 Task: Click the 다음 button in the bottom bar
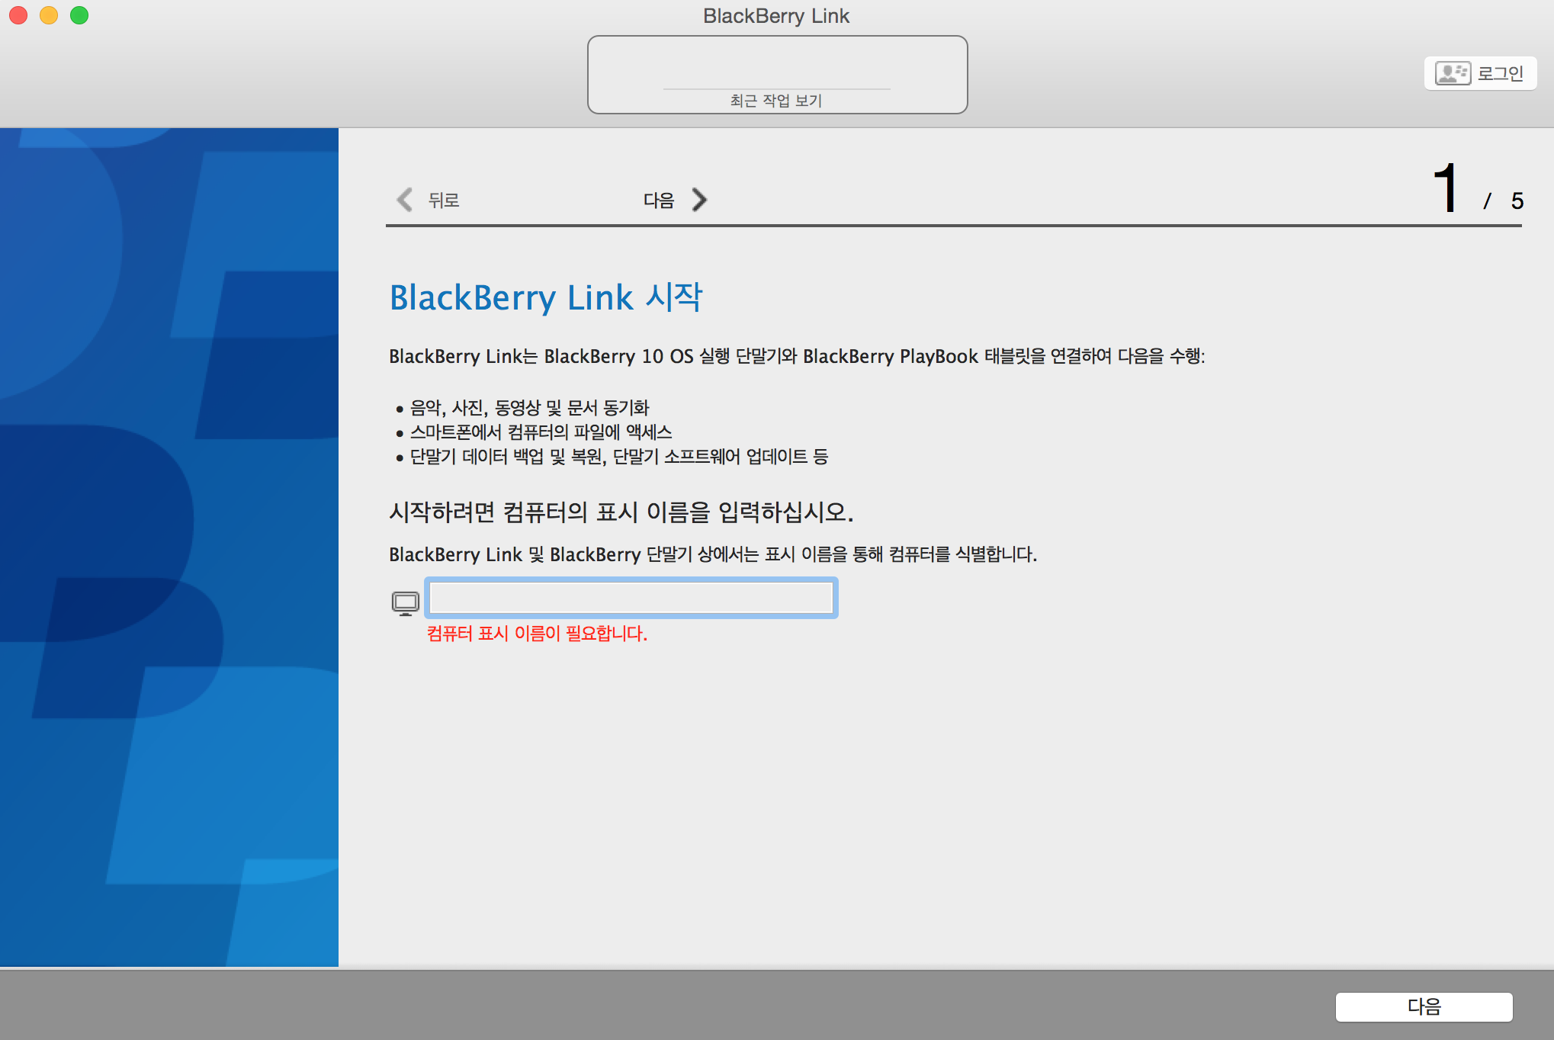[x=1424, y=1006]
